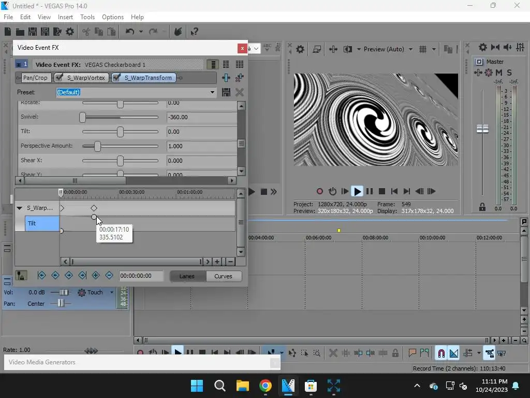This screenshot has width=530, height=398.
Task: Save the current FX preset
Action: click(226, 92)
